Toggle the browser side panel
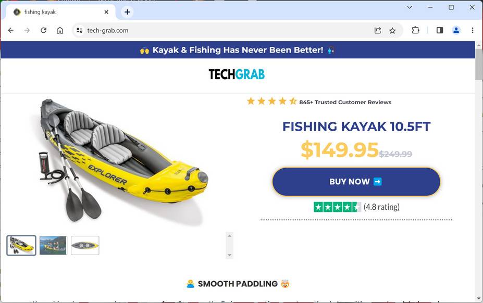Image resolution: width=483 pixels, height=303 pixels. 440,30
